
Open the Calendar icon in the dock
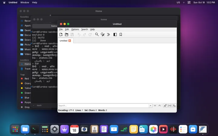click(x=74, y=129)
